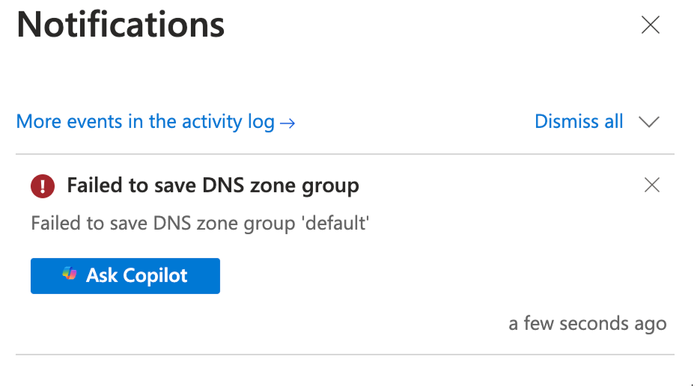Click the arrow after activity log link

pos(287,123)
